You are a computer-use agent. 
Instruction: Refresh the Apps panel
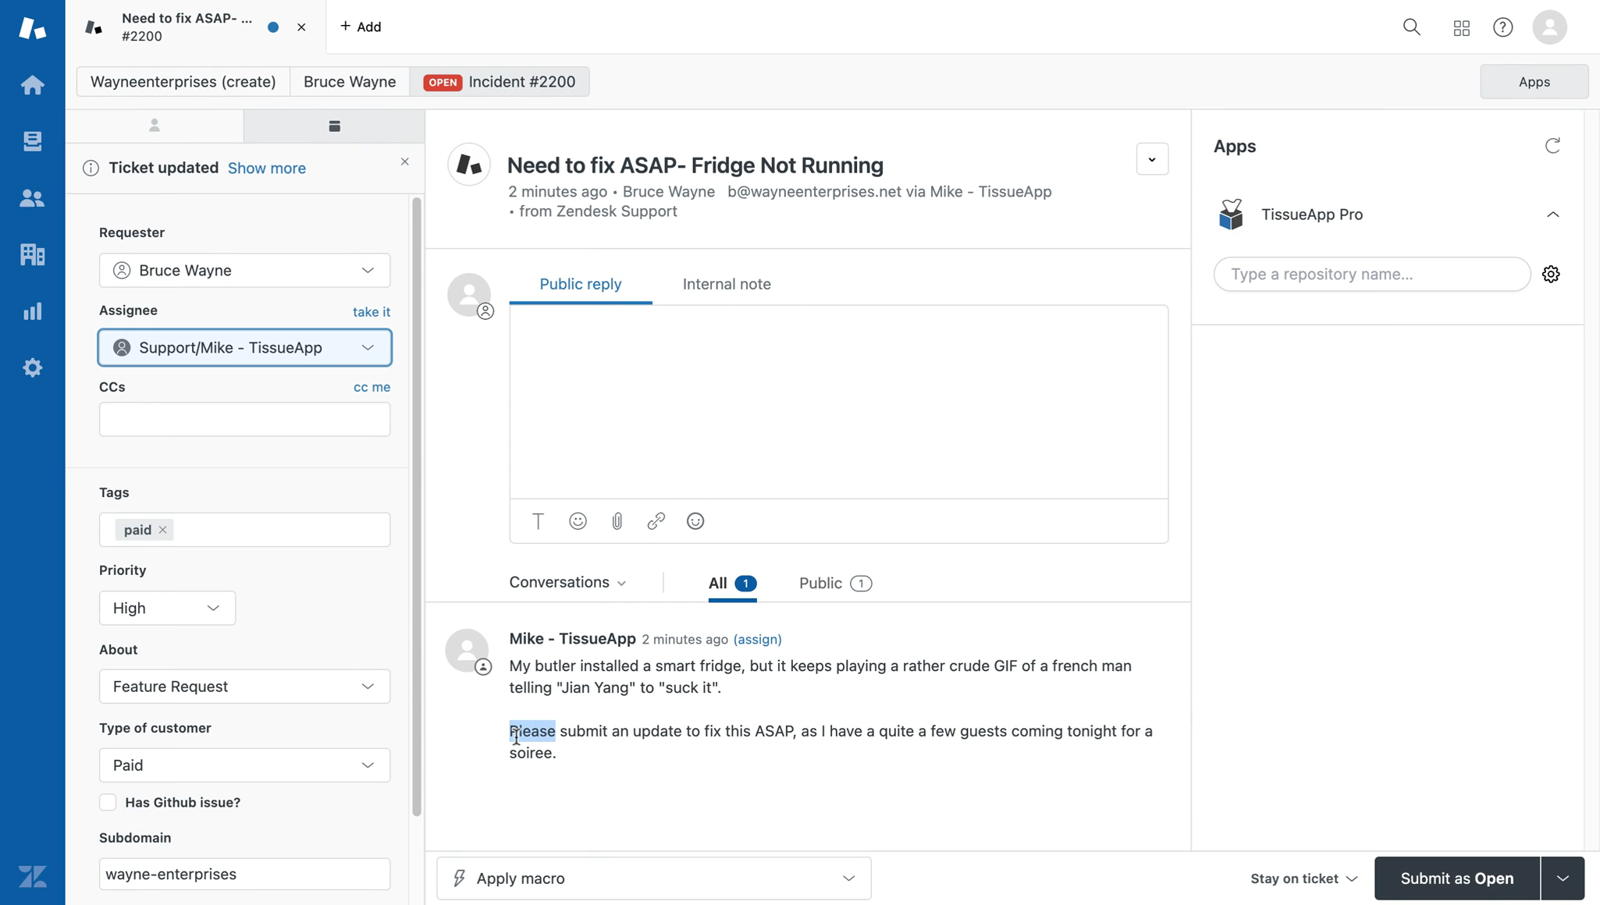tap(1552, 146)
